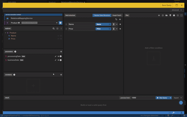Click the constants empty drop placeholder
Image resolution: width=187 pixels, height=117 pixels.
point(33,85)
